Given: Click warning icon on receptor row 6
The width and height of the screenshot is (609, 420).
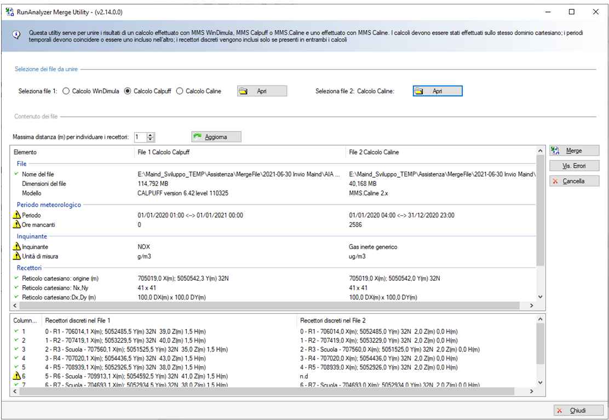Looking at the screenshot, I should point(16,376).
